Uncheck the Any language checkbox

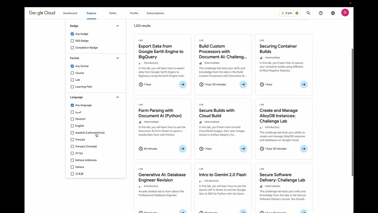click(x=72, y=105)
